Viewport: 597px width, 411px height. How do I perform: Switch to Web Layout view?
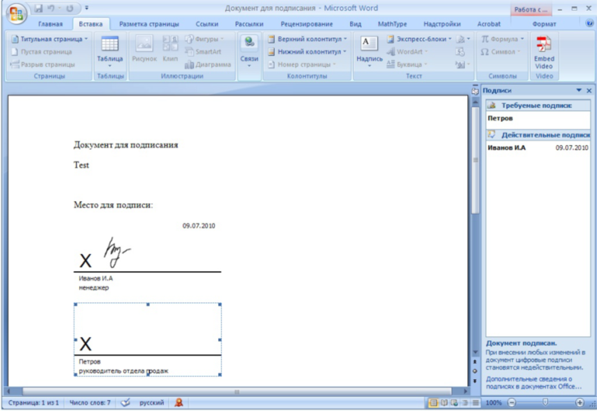454,403
